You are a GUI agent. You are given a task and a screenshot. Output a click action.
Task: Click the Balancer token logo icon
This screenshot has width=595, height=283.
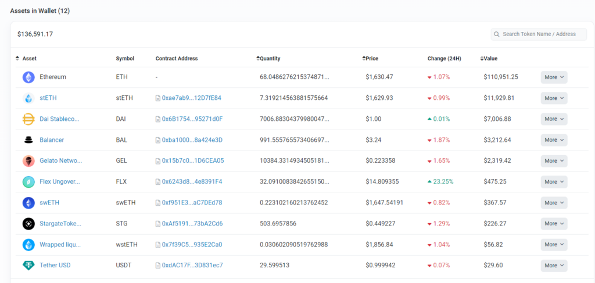pos(28,140)
